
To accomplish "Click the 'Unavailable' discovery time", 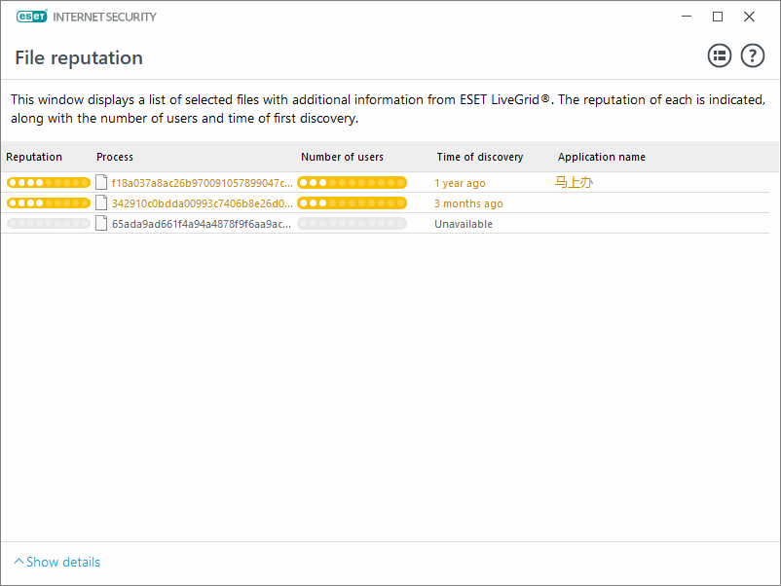I will [x=464, y=224].
